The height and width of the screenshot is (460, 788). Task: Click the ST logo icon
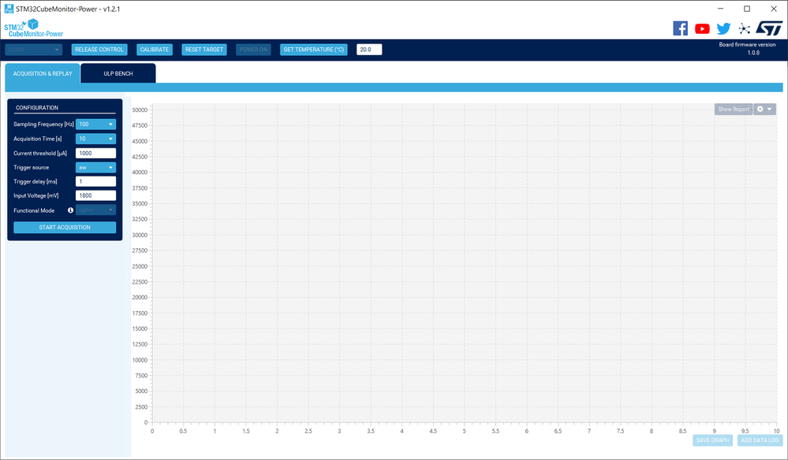[769, 28]
